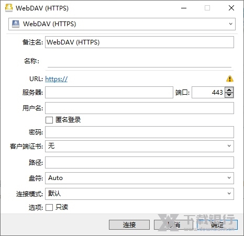Click the 连接 connect button
The image size is (244, 236).
pyautogui.click(x=129, y=224)
